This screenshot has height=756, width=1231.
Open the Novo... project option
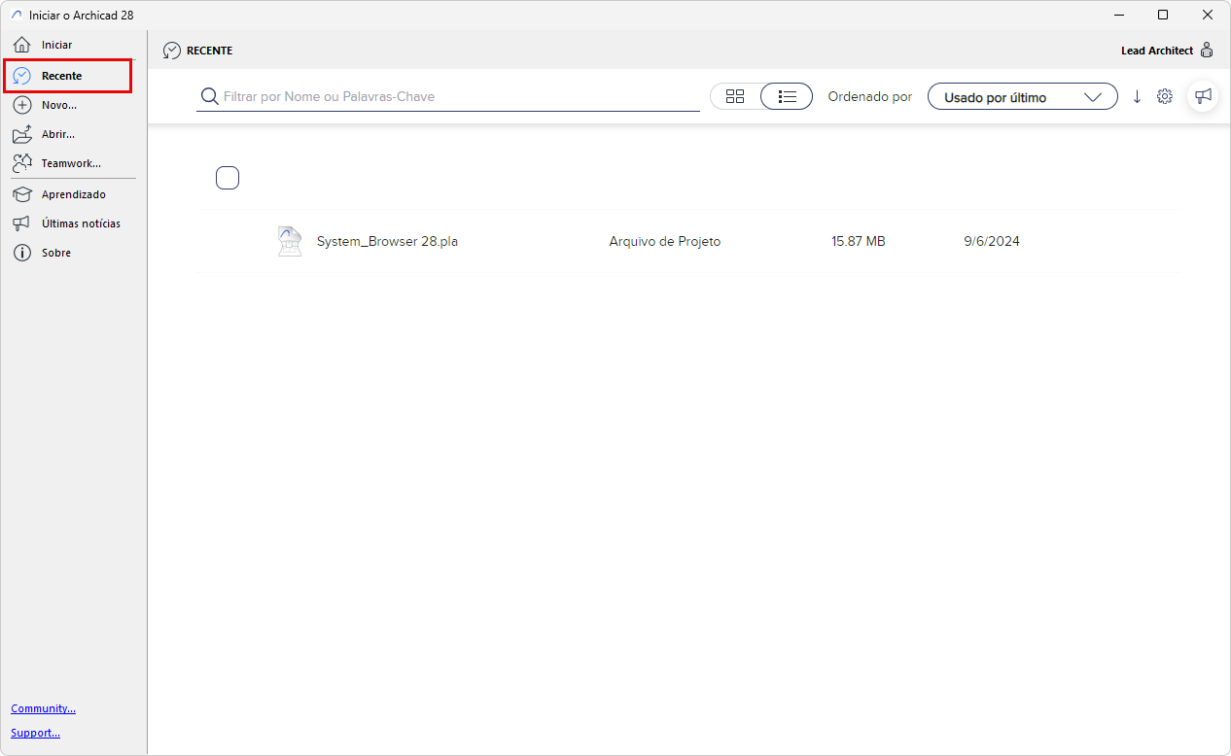click(58, 105)
